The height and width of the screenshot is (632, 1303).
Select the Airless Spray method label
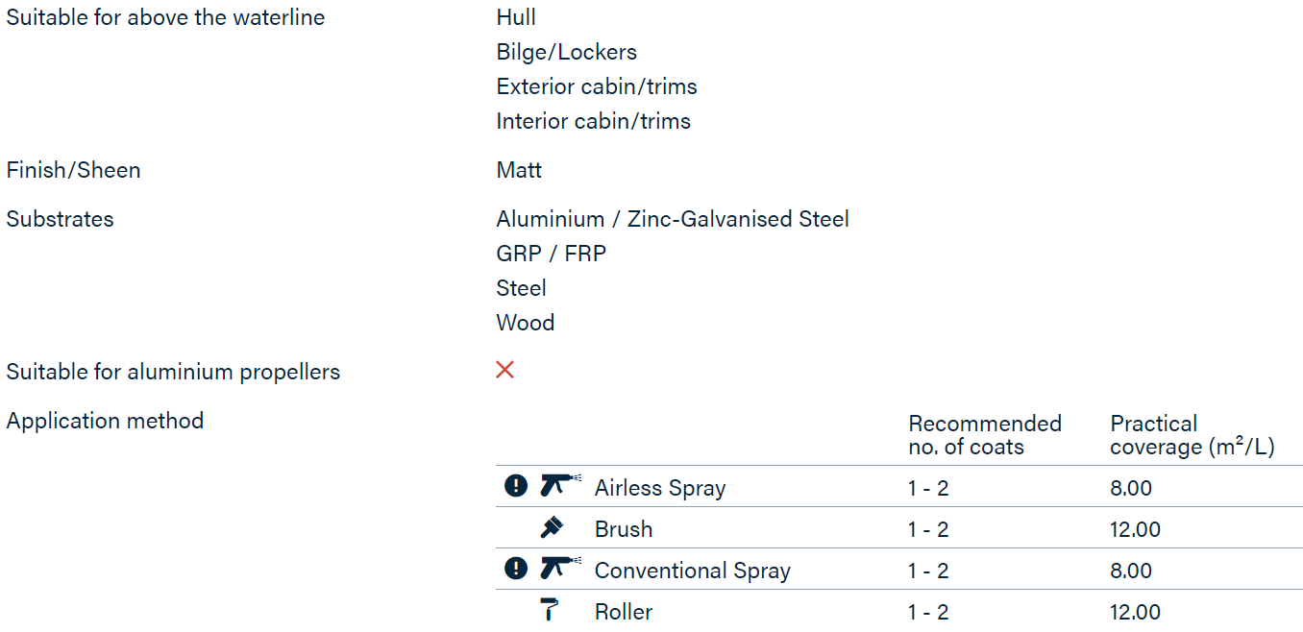pyautogui.click(x=660, y=488)
